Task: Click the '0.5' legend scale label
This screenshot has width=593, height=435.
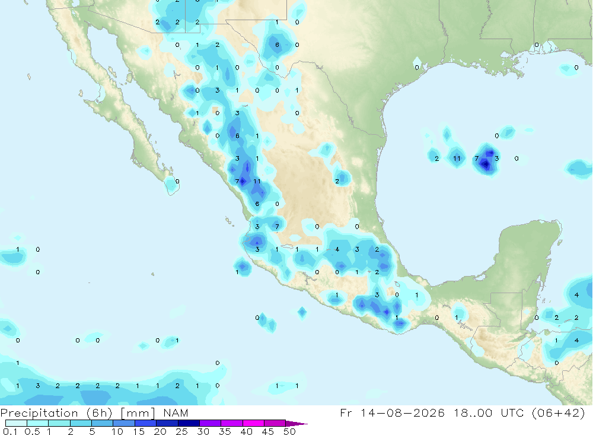Action: (x=32, y=431)
